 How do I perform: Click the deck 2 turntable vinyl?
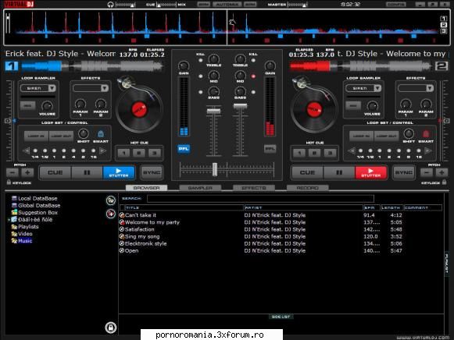click(314, 109)
